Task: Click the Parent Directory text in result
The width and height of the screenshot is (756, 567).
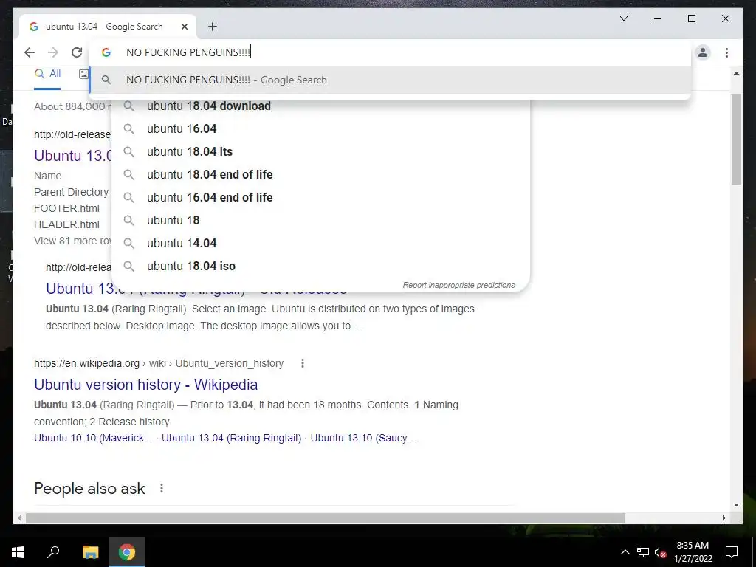Action: click(71, 192)
